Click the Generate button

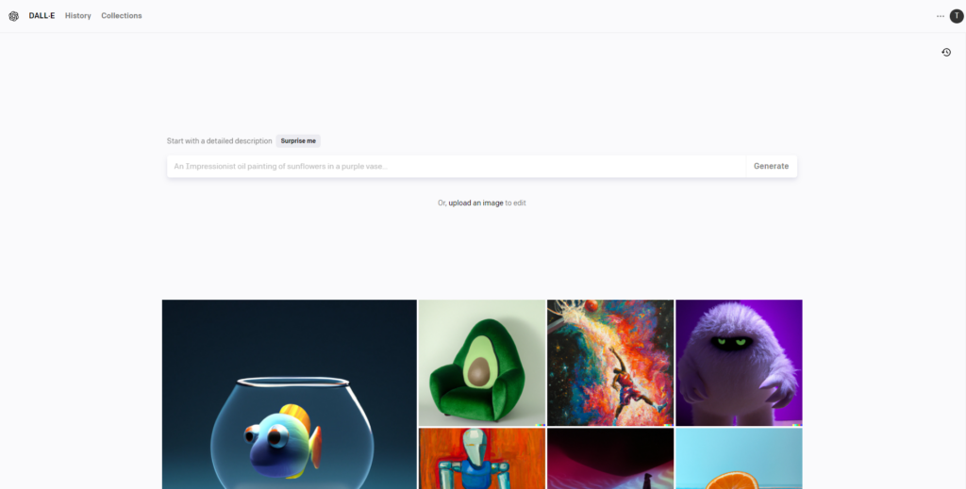(772, 166)
